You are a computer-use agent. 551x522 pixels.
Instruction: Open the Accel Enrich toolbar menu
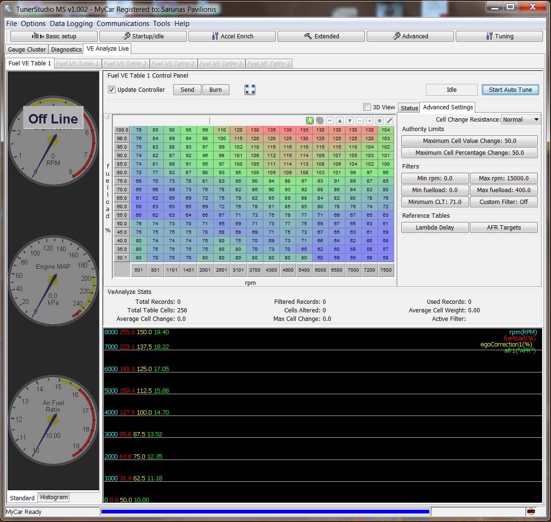click(x=232, y=36)
